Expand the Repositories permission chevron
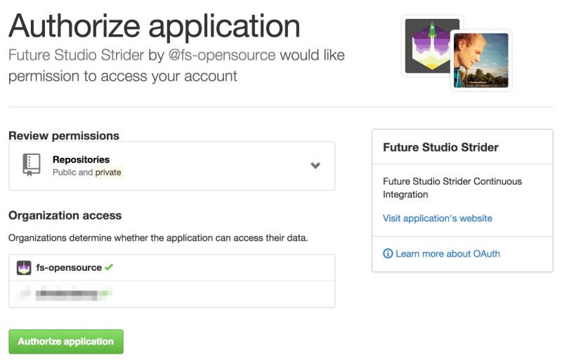Viewport: 562px width, 362px height. pyautogui.click(x=315, y=166)
